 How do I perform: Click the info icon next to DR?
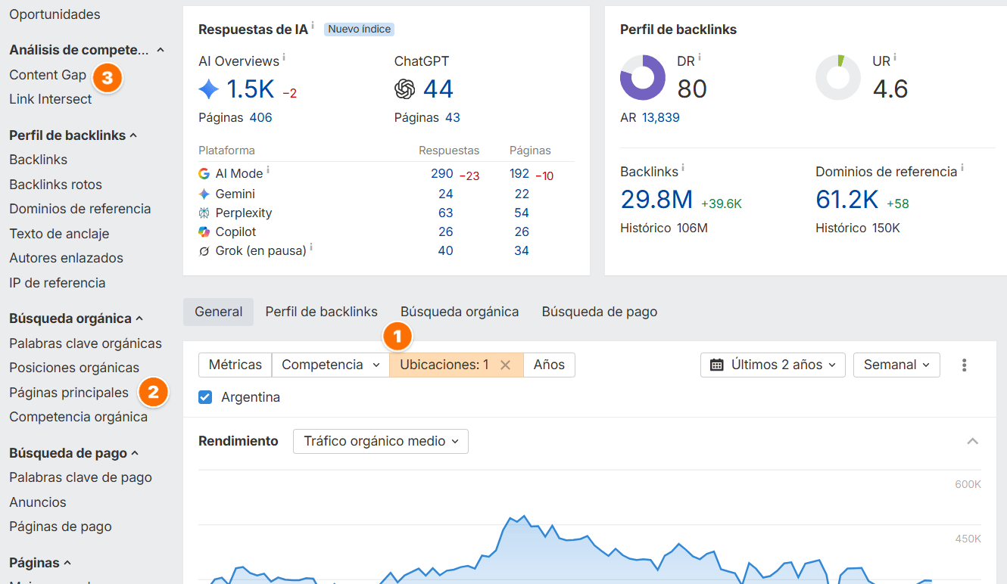[700, 57]
